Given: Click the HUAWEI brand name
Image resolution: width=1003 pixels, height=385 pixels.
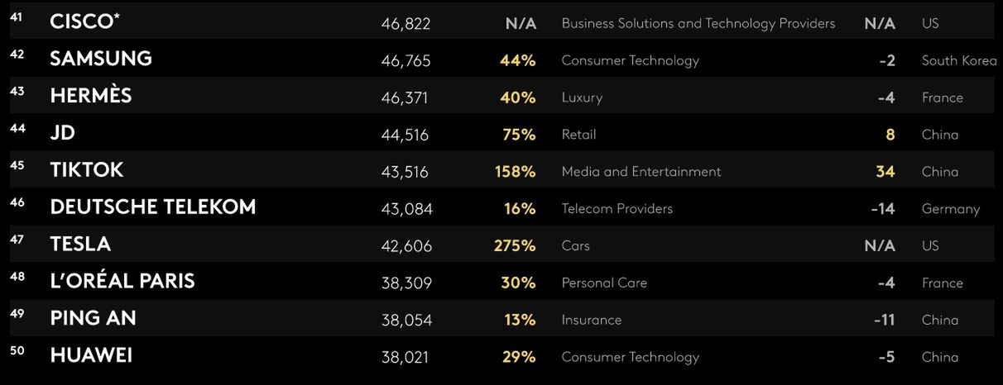Looking at the screenshot, I should [x=91, y=356].
